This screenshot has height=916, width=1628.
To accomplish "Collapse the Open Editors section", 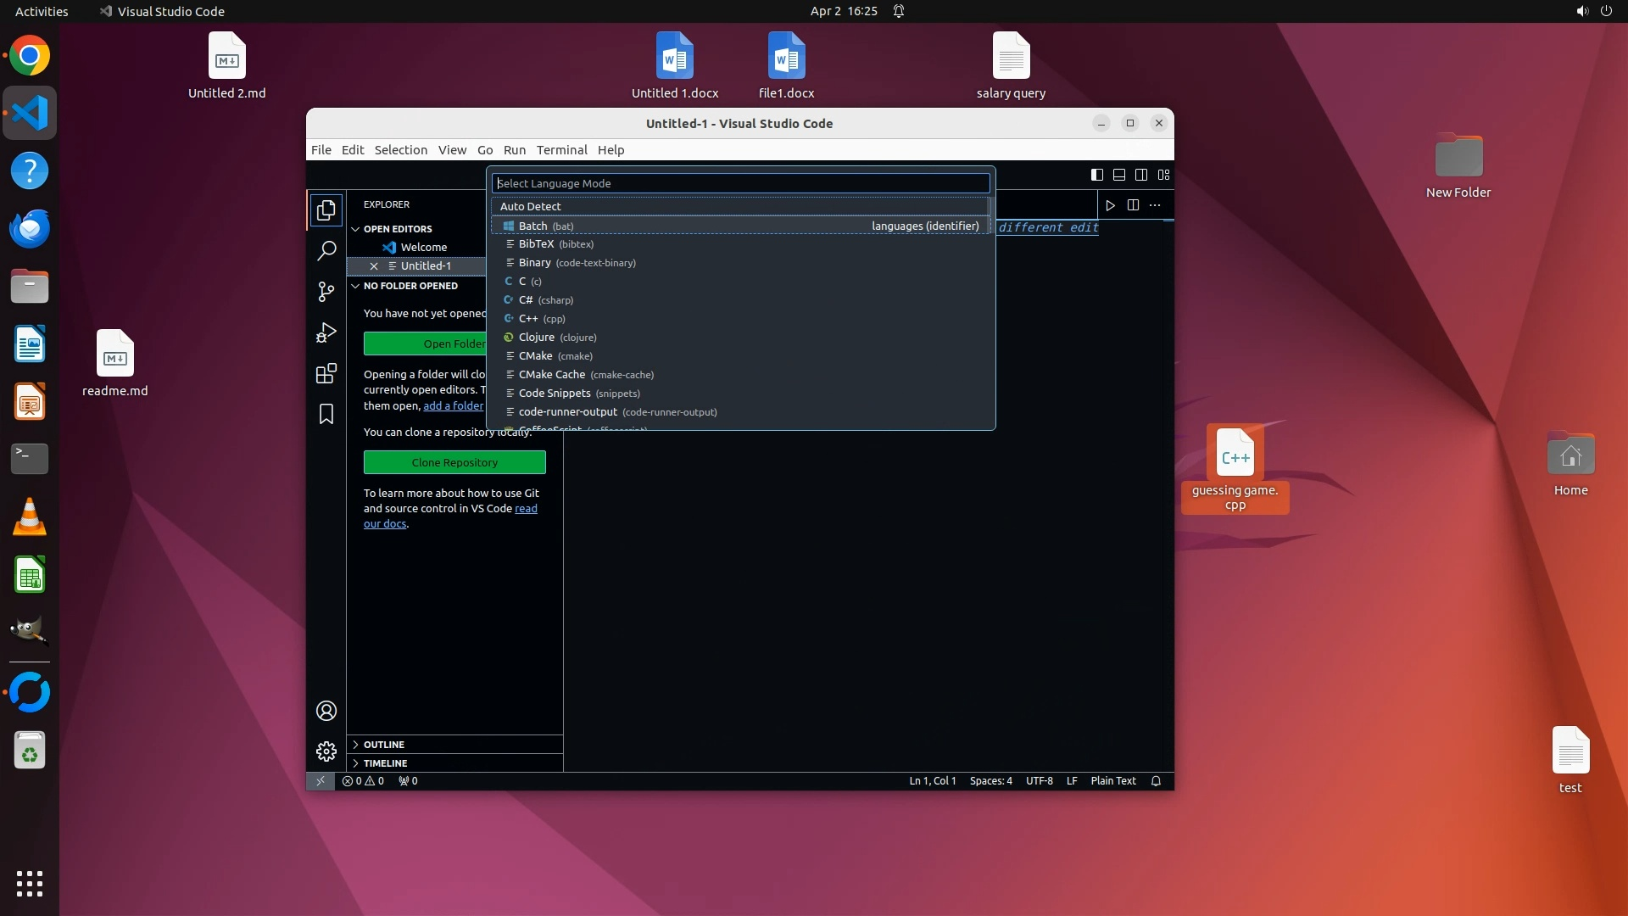I will pos(397,229).
